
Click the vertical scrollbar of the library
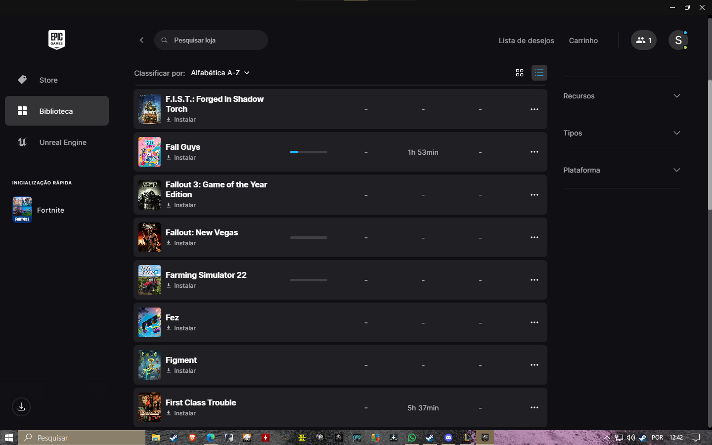(x=710, y=146)
